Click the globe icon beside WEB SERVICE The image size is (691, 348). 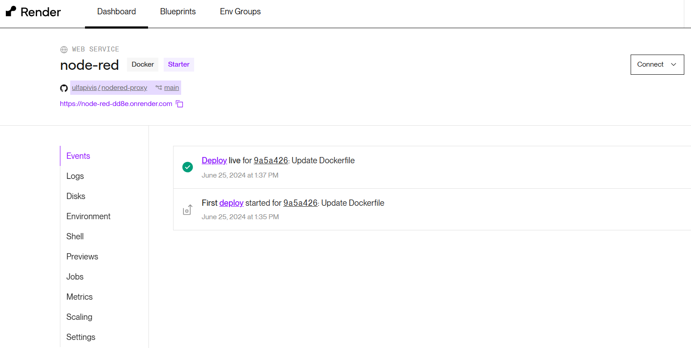(63, 49)
